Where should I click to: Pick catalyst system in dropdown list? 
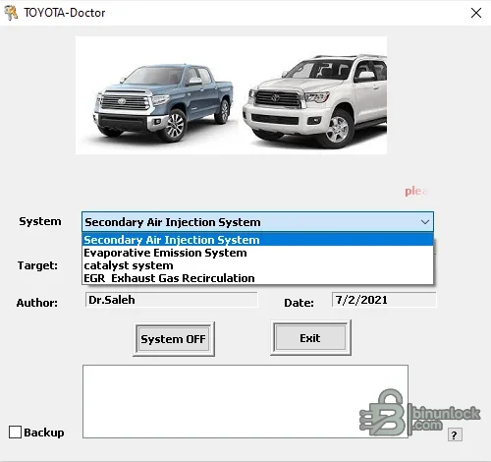pyautogui.click(x=257, y=265)
